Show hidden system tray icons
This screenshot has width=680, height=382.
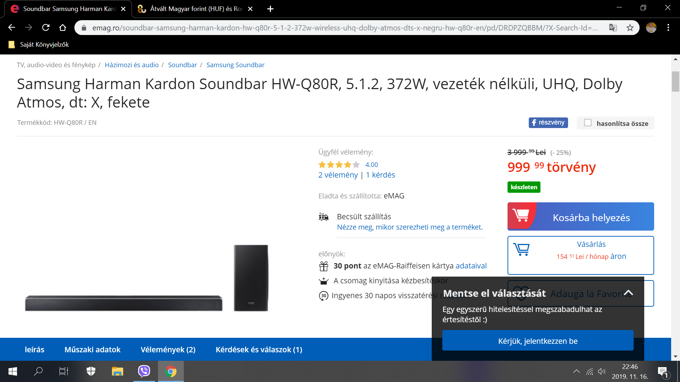[577, 371]
